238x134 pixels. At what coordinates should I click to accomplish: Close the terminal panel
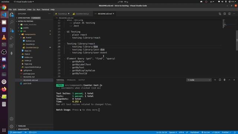234,80
